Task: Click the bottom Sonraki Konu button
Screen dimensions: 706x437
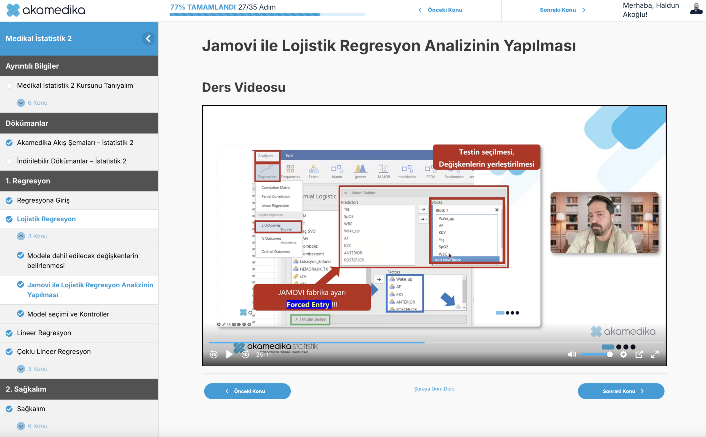Action: coord(621,391)
